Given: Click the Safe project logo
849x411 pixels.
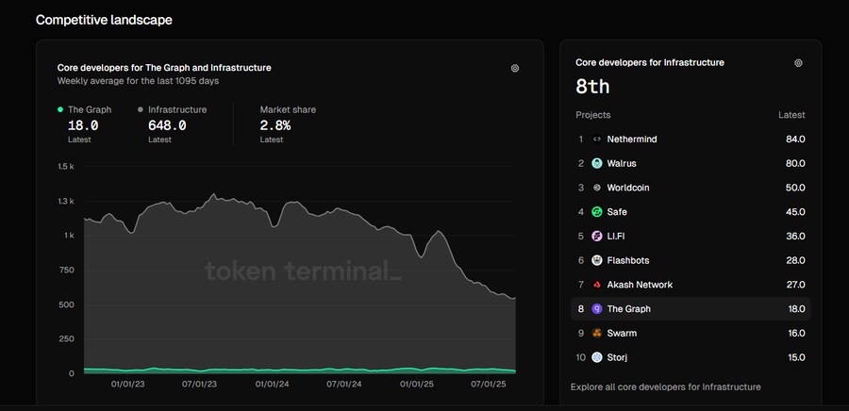Looking at the screenshot, I should 597,212.
